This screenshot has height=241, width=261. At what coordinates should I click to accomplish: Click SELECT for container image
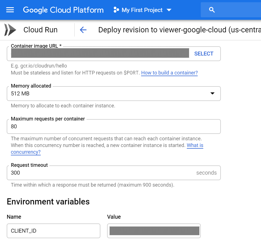coord(204,54)
